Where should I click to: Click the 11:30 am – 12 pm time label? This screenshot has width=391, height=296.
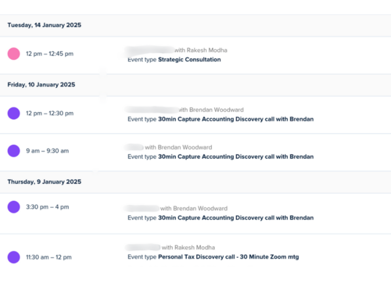pos(48,257)
